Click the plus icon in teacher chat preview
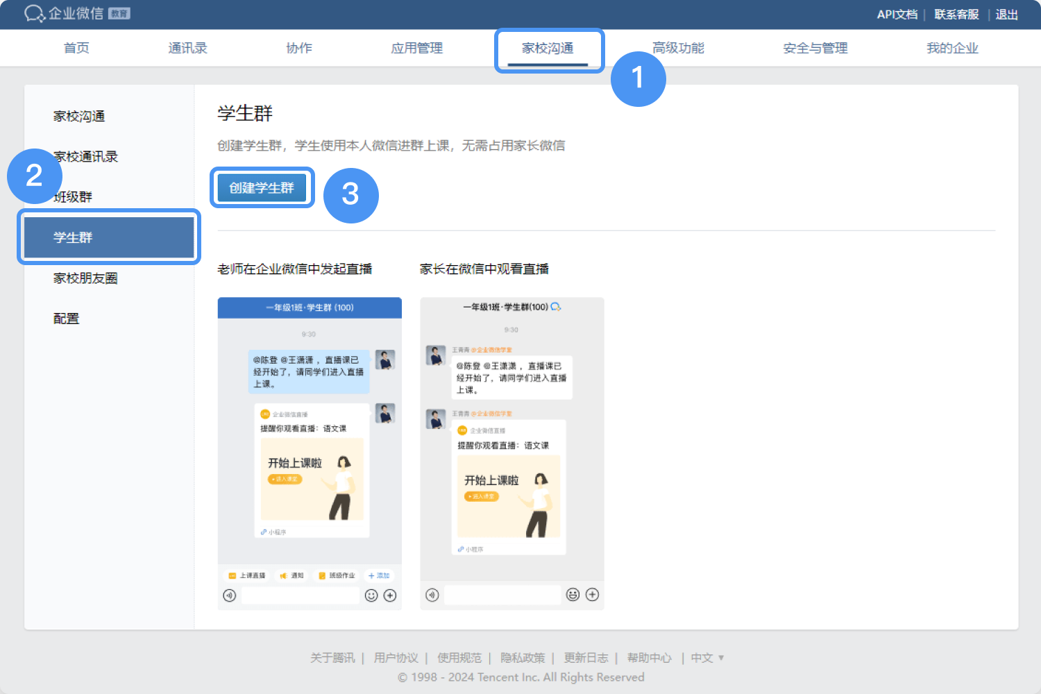This screenshot has height=694, width=1041. (x=390, y=595)
